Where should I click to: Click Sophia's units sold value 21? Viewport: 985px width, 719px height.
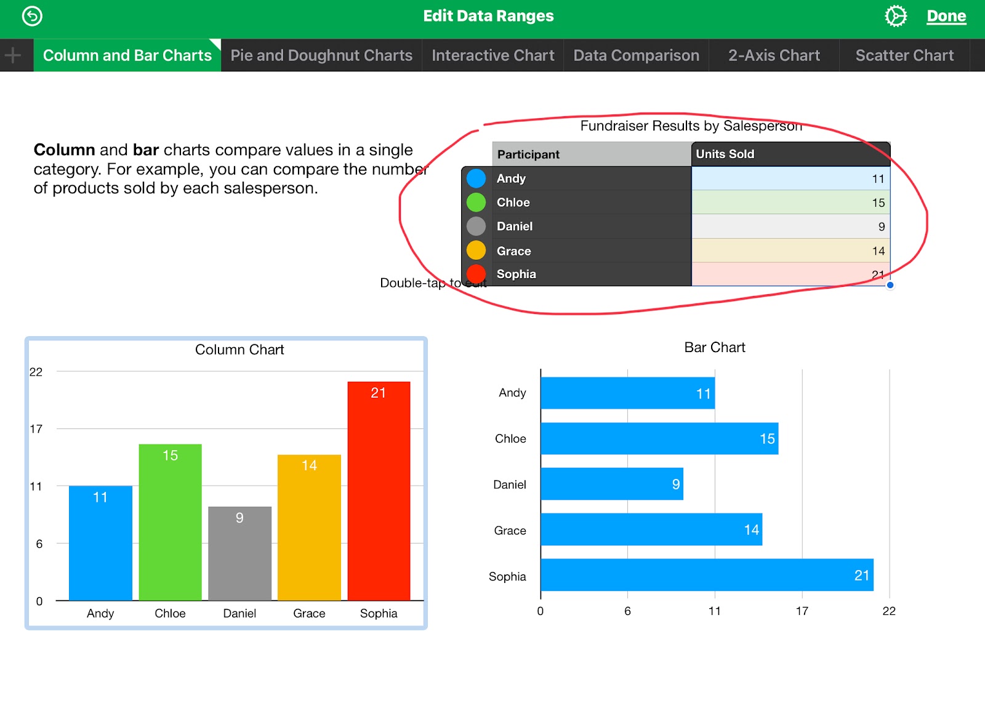tap(790, 274)
